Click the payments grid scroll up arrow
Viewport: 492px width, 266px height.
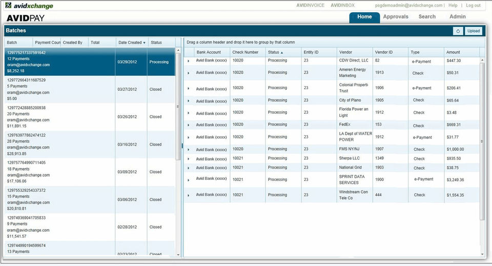[x=482, y=60]
